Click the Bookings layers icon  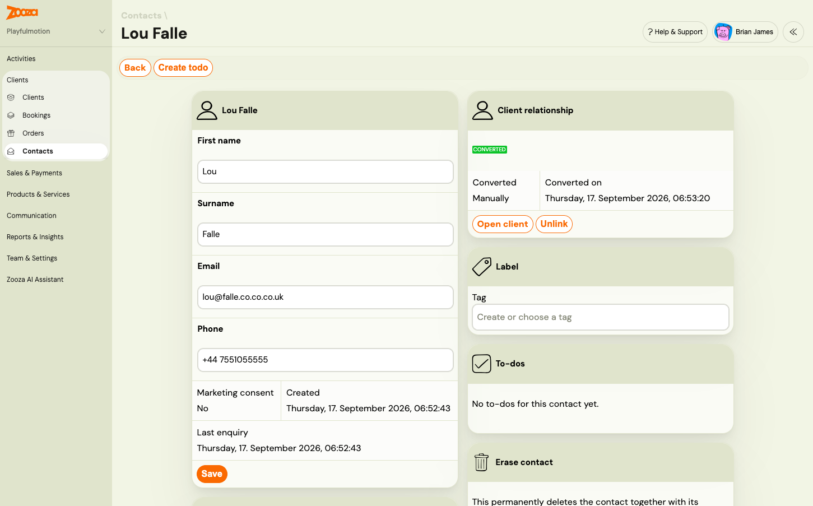coord(11,115)
